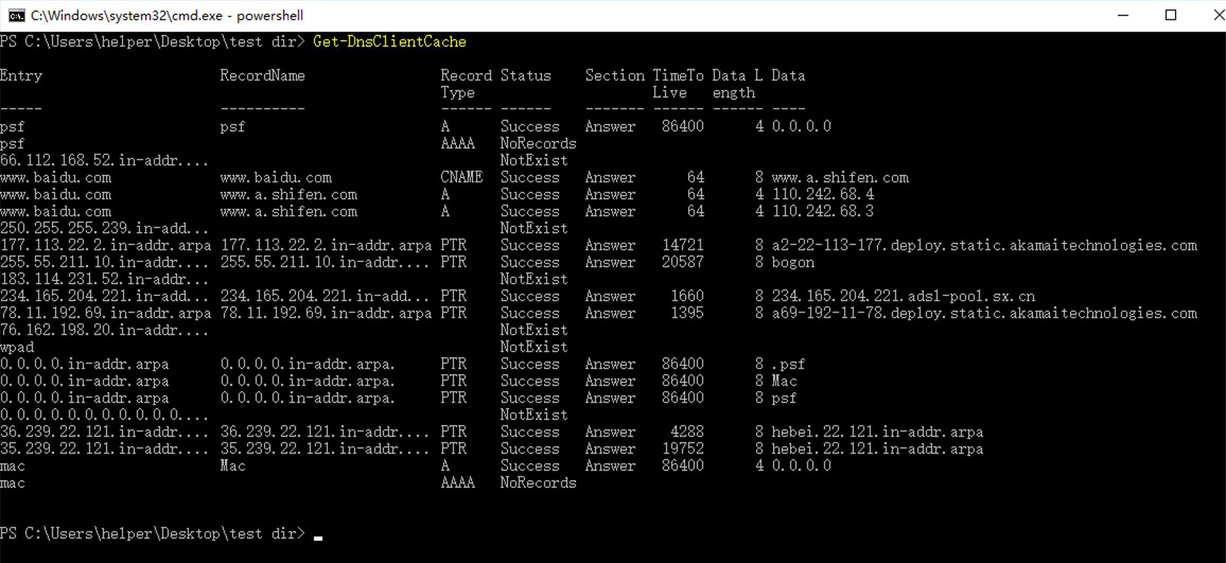Click the wpad entry name
This screenshot has height=563, width=1226.
click(17, 347)
